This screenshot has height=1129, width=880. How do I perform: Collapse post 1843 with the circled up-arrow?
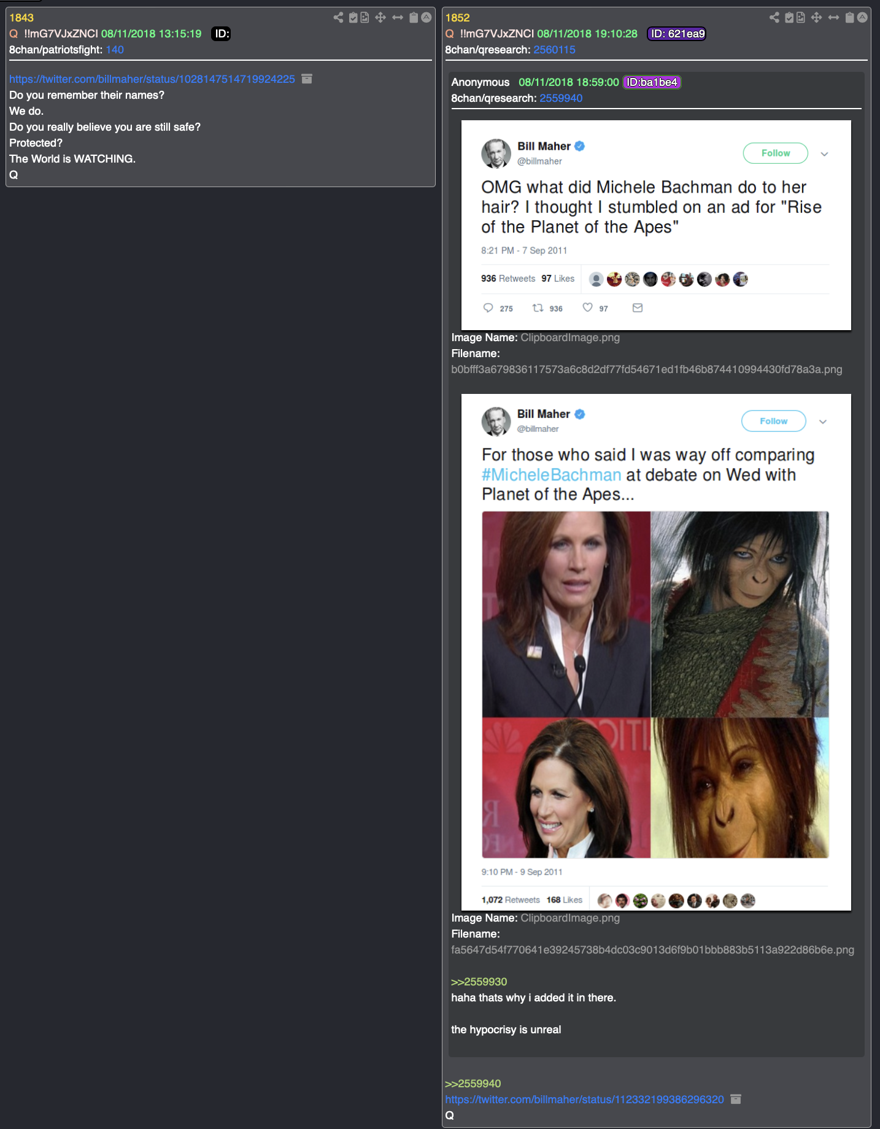[x=426, y=17]
